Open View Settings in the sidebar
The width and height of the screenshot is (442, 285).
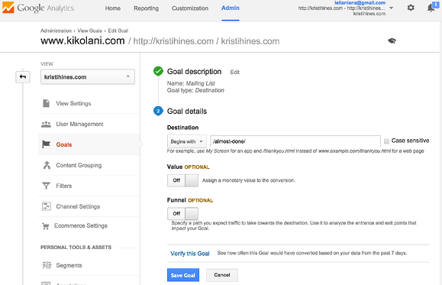point(73,104)
